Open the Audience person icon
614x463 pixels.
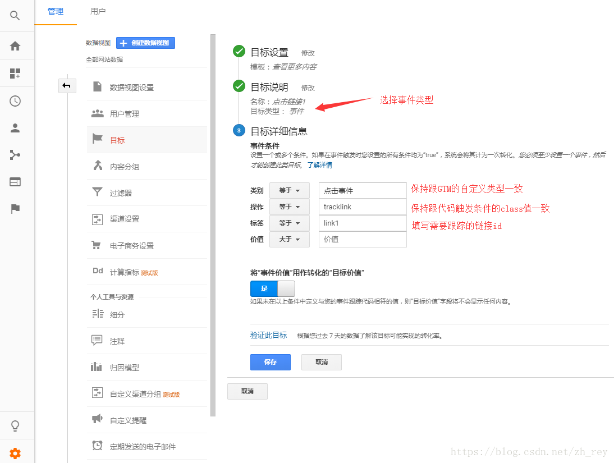pyautogui.click(x=15, y=128)
